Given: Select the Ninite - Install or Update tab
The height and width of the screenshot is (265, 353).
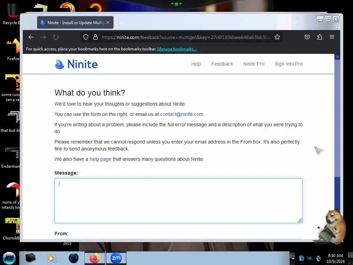Looking at the screenshot, I should [x=75, y=22].
